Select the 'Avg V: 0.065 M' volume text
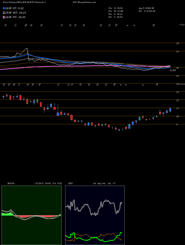 (146, 8)
